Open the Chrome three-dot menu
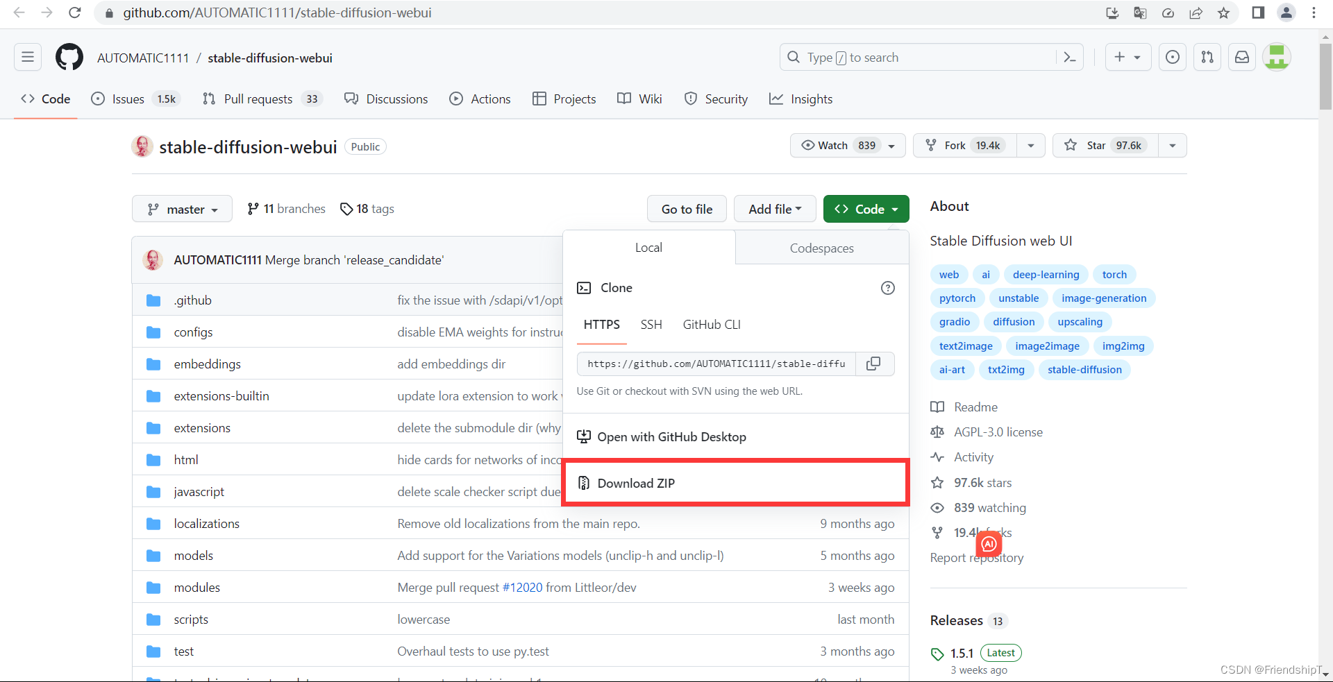The image size is (1333, 682). pyautogui.click(x=1314, y=12)
